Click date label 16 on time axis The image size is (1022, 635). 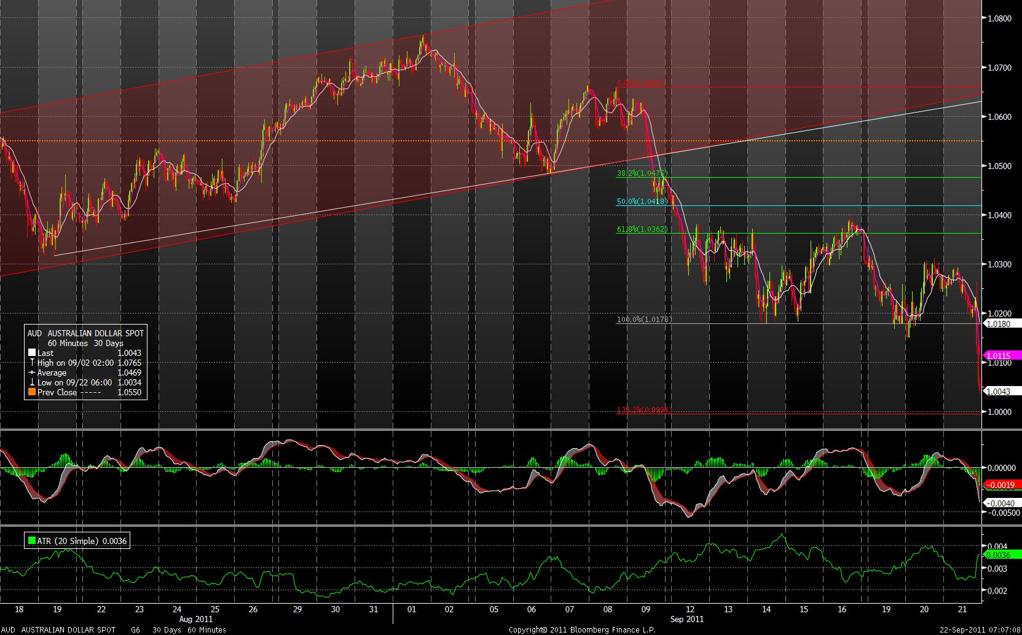(842, 610)
